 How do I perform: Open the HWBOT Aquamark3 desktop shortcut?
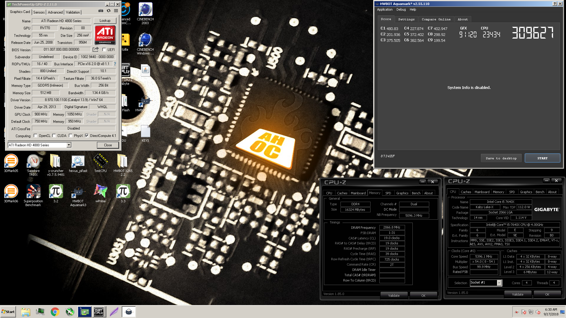[x=78, y=196]
